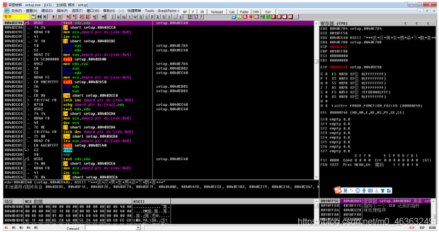Click Go to address arrow icon

tap(103, 17)
